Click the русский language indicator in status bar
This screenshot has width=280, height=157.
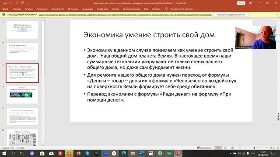(21, 148)
